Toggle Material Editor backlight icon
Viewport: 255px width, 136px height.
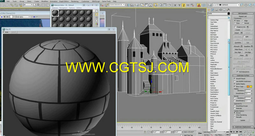click(x=97, y=14)
